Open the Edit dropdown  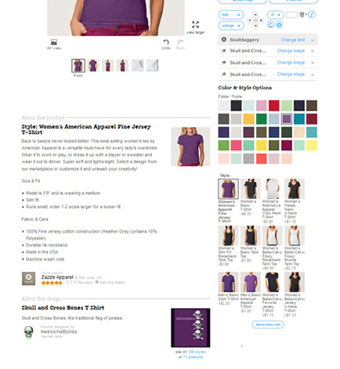pyautogui.click(x=231, y=15)
